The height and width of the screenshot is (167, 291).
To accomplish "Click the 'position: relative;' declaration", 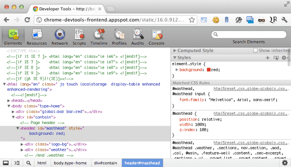I will 201,119.
